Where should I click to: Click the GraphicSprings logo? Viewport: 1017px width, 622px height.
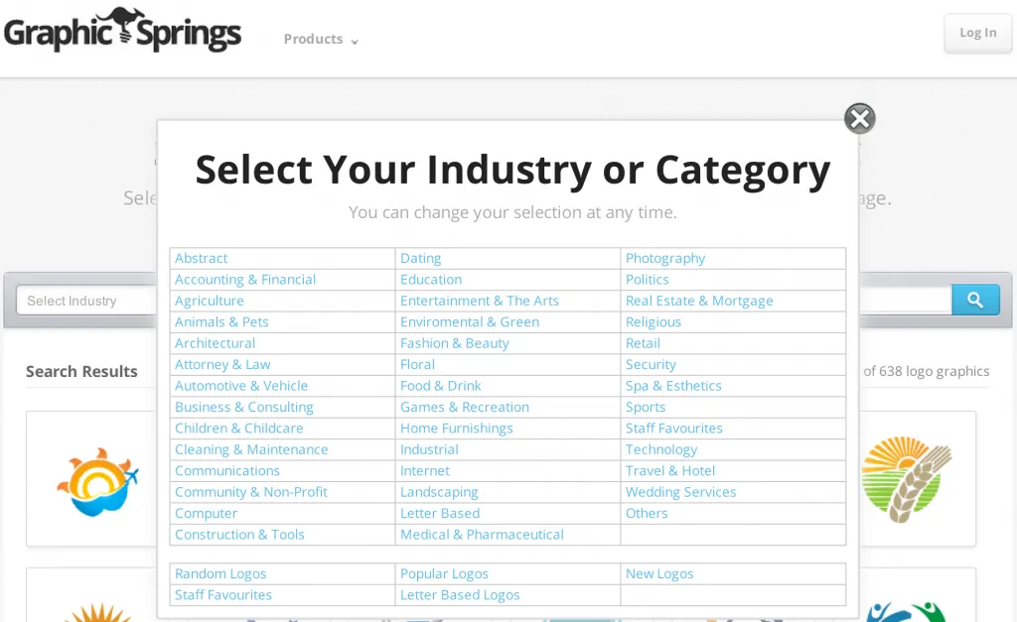pos(122,32)
